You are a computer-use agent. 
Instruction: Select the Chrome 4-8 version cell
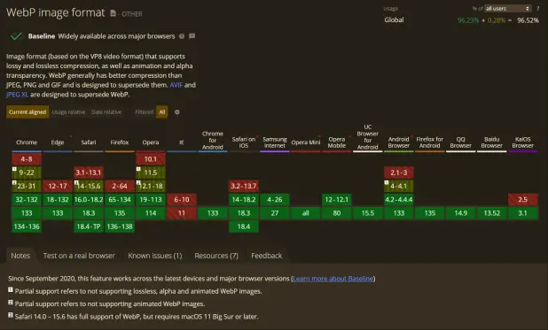(x=27, y=159)
